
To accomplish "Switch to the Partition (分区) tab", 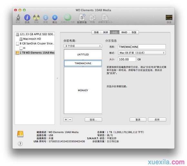I will (x=114, y=32).
